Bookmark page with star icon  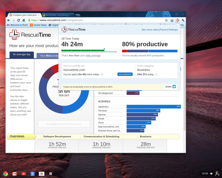pos(166,20)
